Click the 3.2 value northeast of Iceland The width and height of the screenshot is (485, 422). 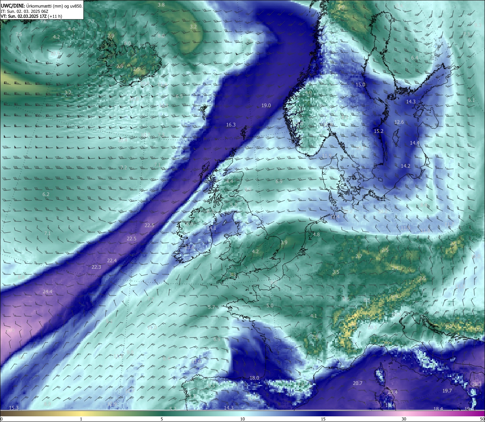[193, 27]
